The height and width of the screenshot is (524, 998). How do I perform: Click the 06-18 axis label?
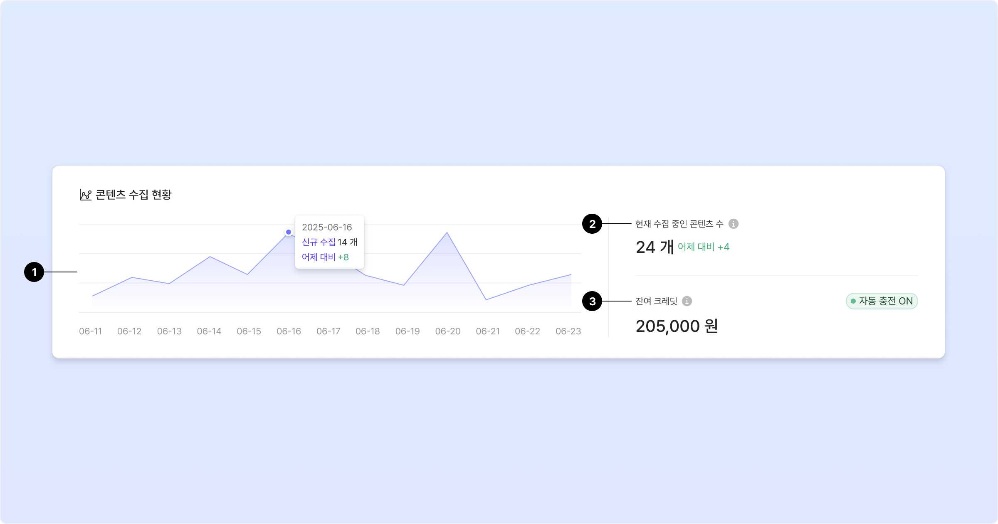point(368,331)
